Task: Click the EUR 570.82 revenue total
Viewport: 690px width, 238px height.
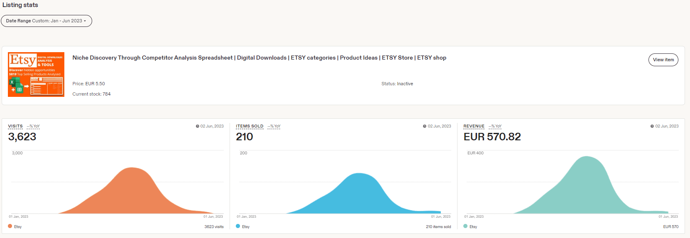Action: (x=492, y=137)
